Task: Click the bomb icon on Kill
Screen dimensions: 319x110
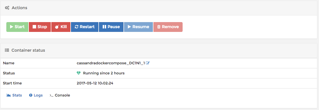Action: (x=57, y=27)
